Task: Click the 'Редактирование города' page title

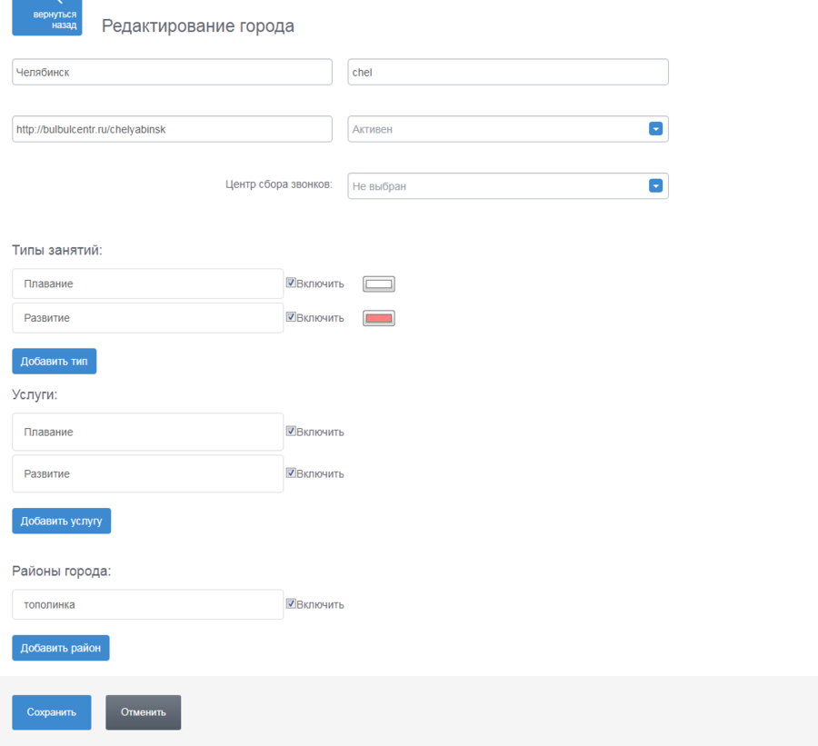Action: point(198,25)
